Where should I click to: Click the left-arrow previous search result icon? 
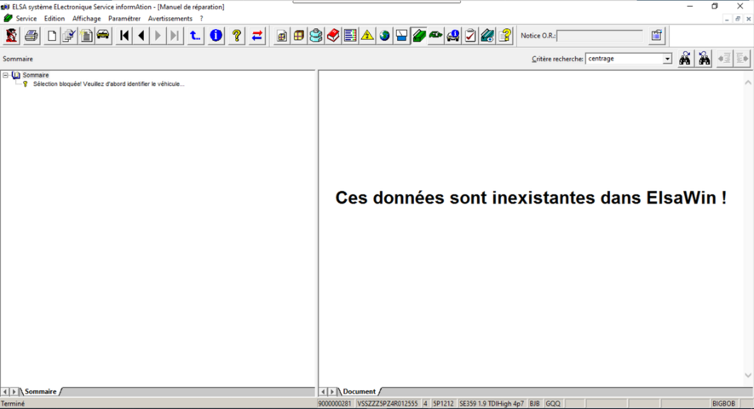point(724,59)
